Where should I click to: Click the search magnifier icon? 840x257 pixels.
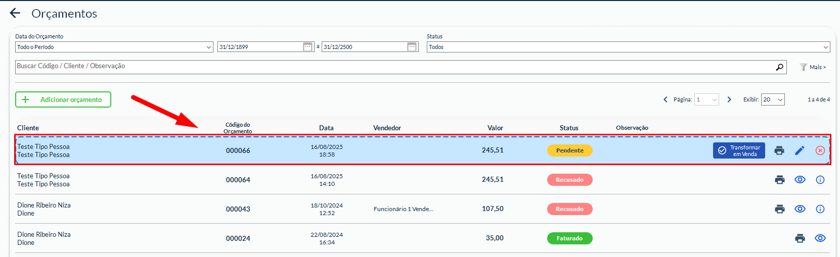(x=779, y=67)
